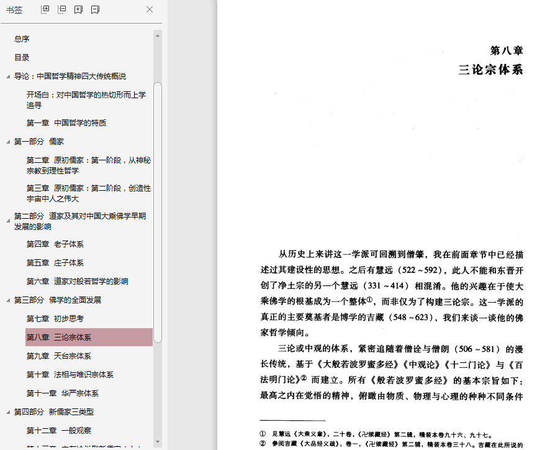
Task: Open 第三章 原初儒家：第二阶段 bookmark
Action: [x=89, y=193]
